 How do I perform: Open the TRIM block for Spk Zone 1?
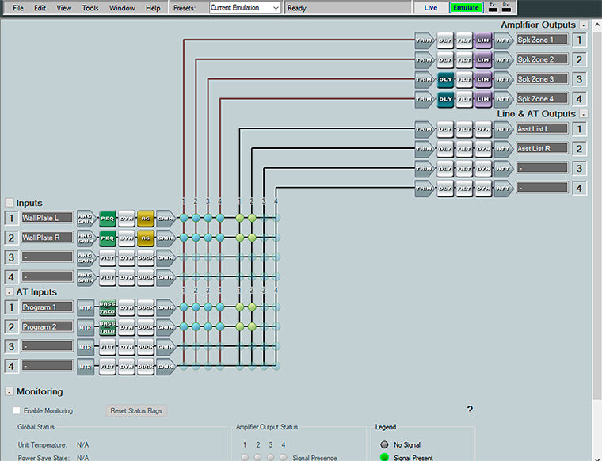tap(425, 40)
